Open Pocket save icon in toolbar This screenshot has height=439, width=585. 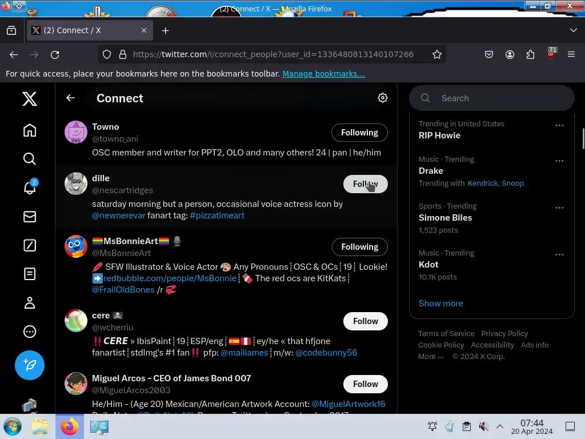point(489,54)
